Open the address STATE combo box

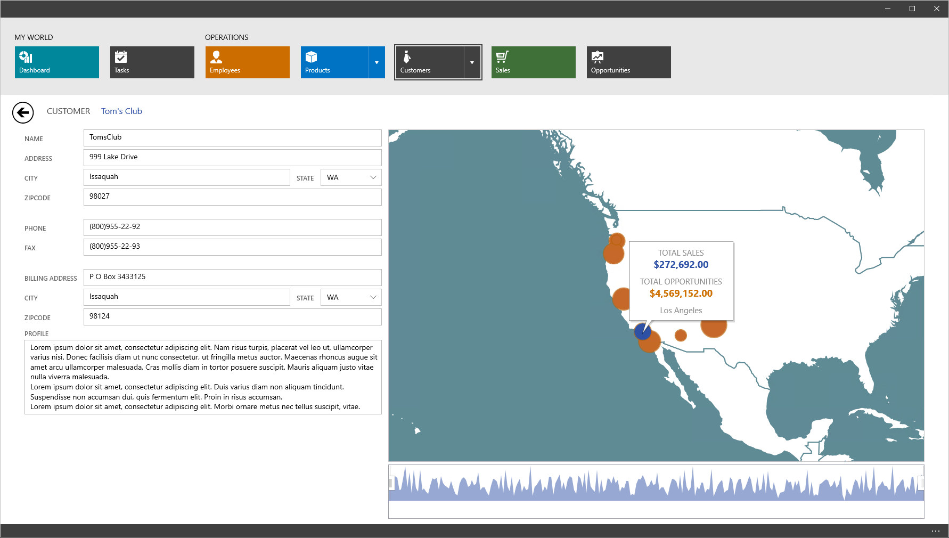click(x=351, y=177)
